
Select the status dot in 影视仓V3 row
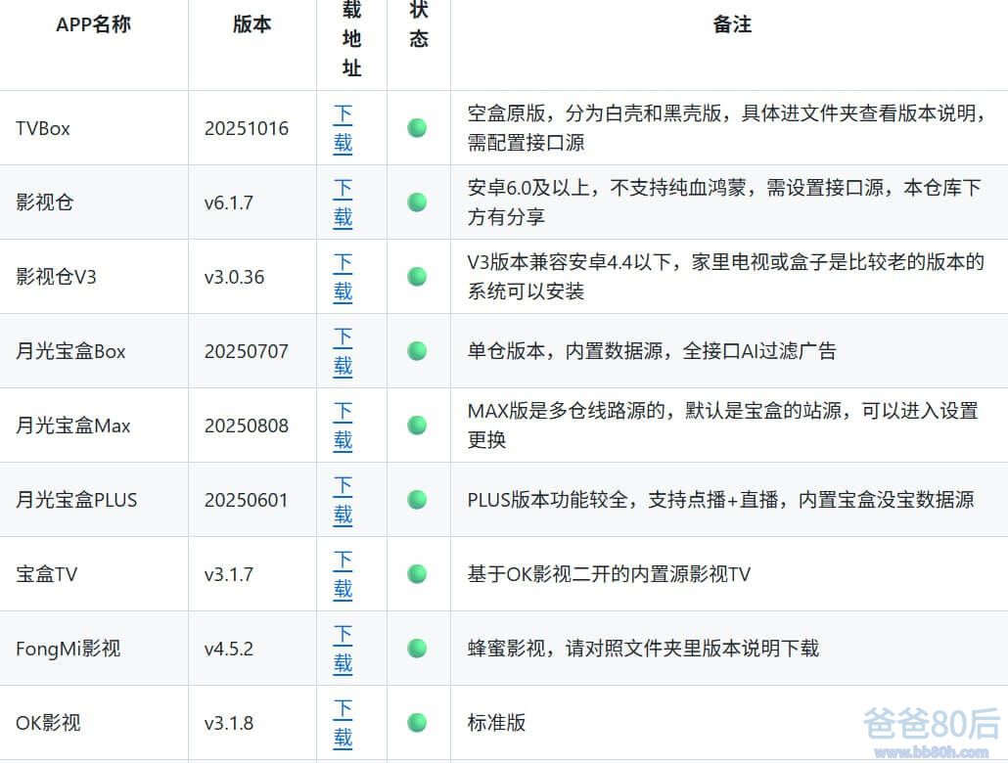pos(417,277)
